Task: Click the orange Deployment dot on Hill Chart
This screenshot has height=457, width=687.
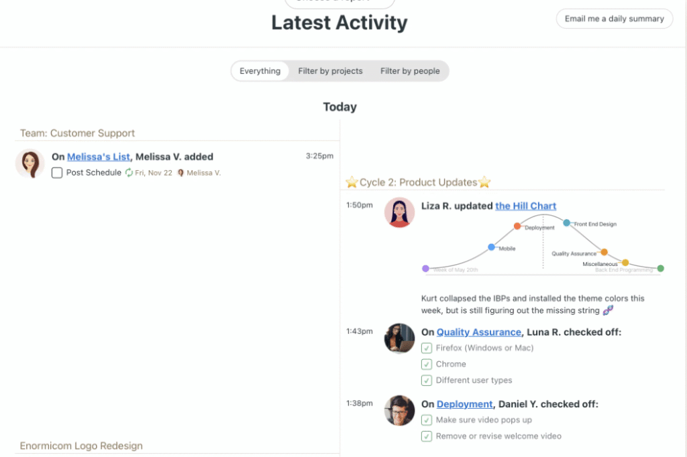Action: coord(517,226)
